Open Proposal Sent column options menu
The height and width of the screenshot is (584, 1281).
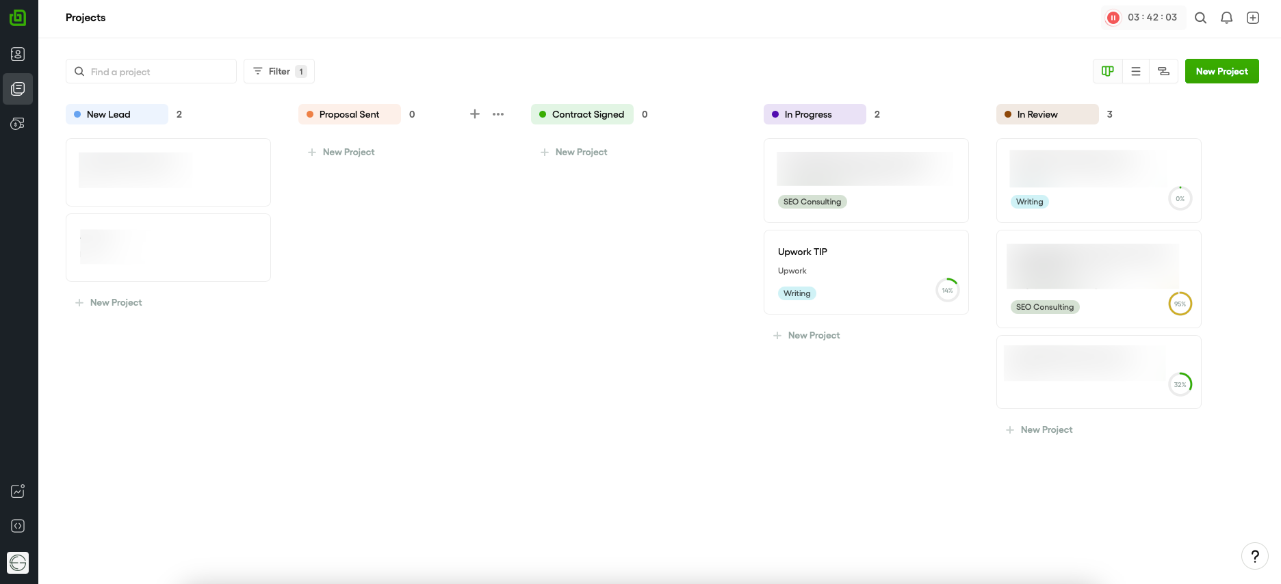[498, 114]
